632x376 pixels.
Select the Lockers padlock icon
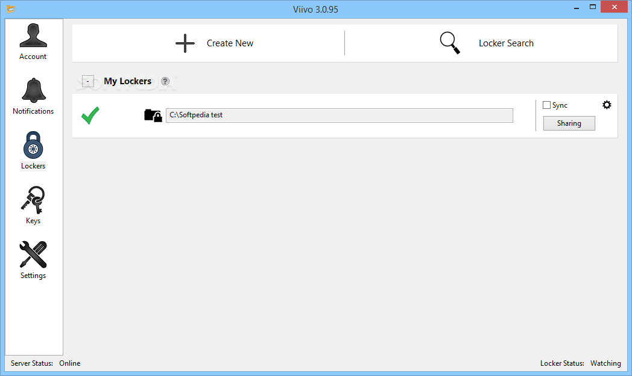point(33,145)
